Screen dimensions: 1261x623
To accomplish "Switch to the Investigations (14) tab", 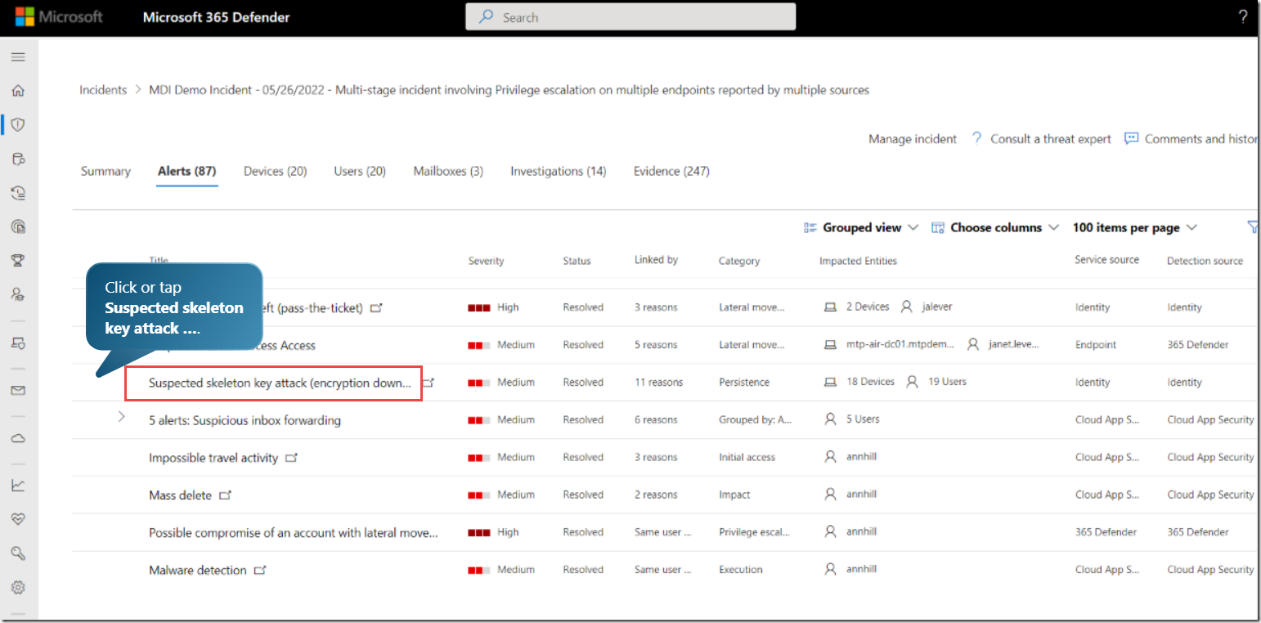I will pyautogui.click(x=559, y=171).
